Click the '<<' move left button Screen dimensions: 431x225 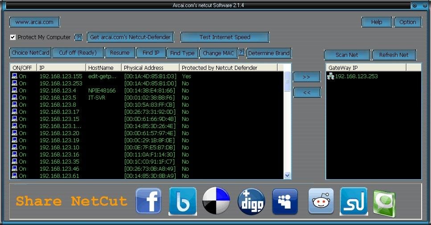[x=307, y=92]
